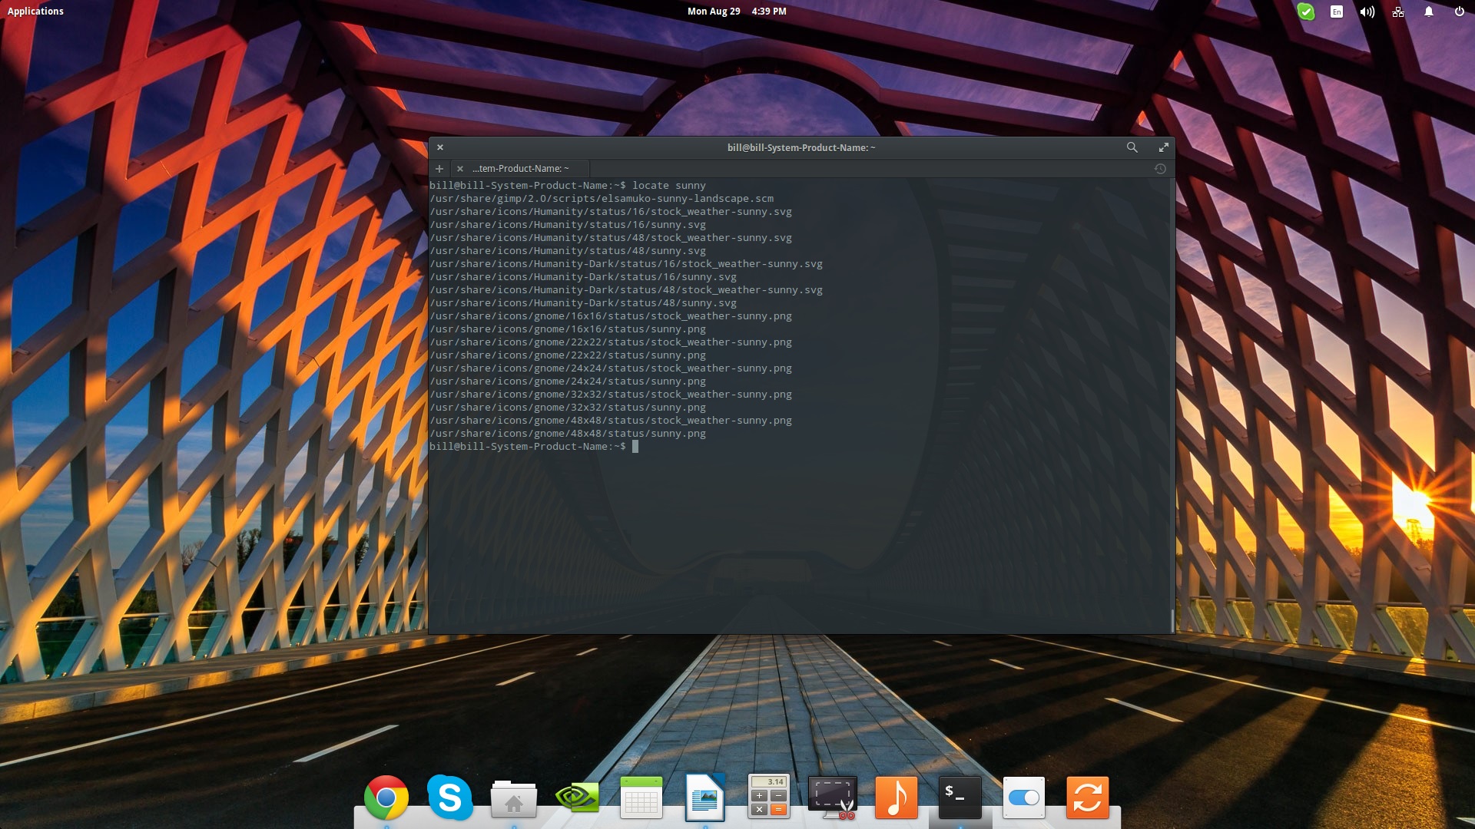Click the green checkmark tray icon
This screenshot has height=829, width=1475.
click(1306, 12)
